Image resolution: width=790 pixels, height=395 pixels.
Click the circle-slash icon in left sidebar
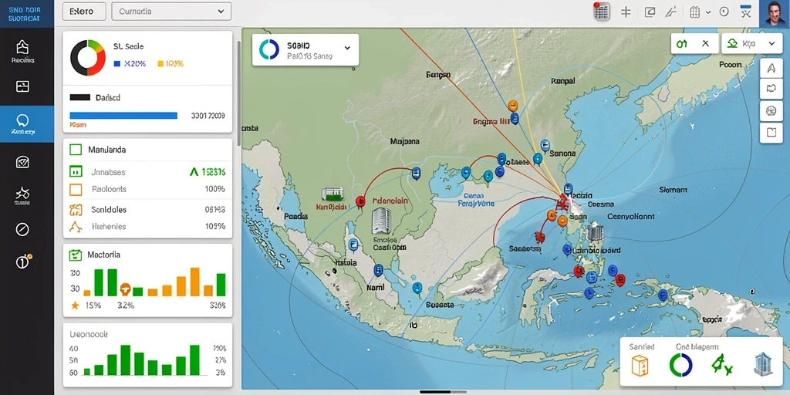pyautogui.click(x=22, y=229)
